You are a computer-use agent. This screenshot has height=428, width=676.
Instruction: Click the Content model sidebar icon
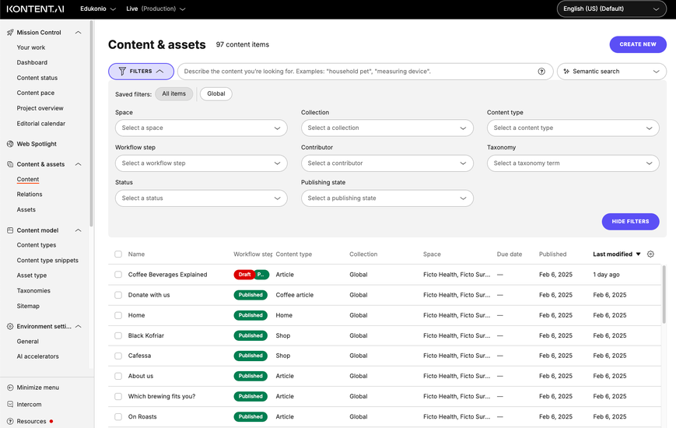click(10, 230)
